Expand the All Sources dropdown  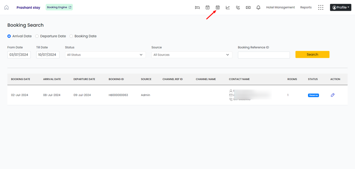pos(191,55)
